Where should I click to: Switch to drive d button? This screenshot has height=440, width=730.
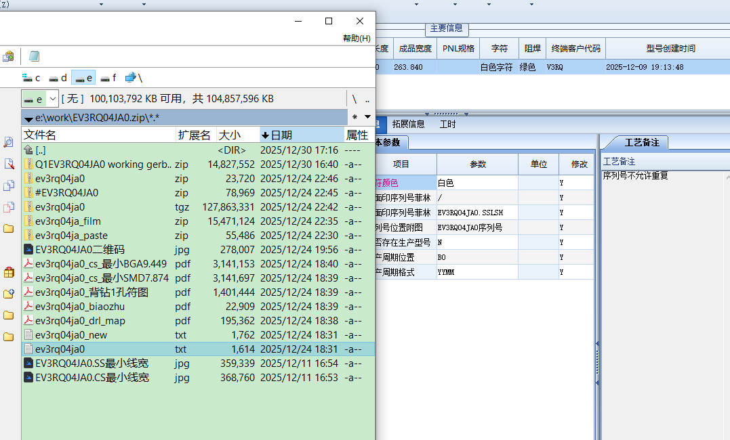[58, 78]
